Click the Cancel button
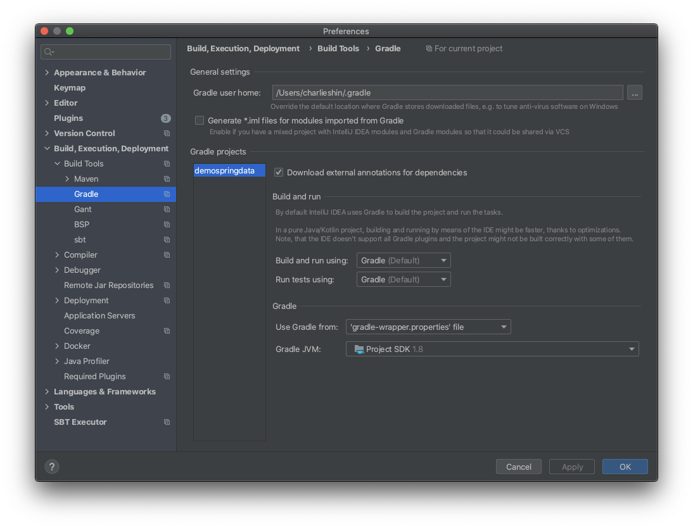 pyautogui.click(x=518, y=467)
